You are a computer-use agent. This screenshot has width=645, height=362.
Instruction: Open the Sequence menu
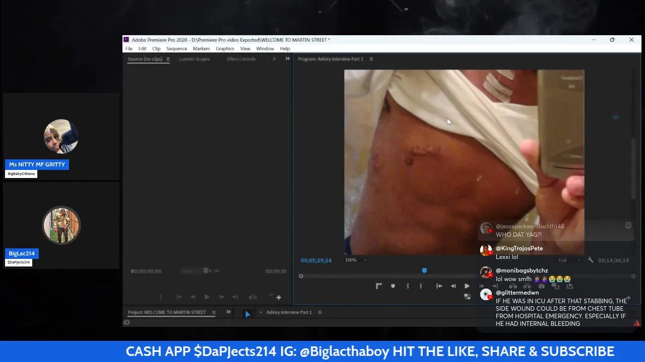[176, 49]
